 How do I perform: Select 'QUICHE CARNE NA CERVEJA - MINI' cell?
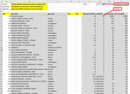(29, 28)
